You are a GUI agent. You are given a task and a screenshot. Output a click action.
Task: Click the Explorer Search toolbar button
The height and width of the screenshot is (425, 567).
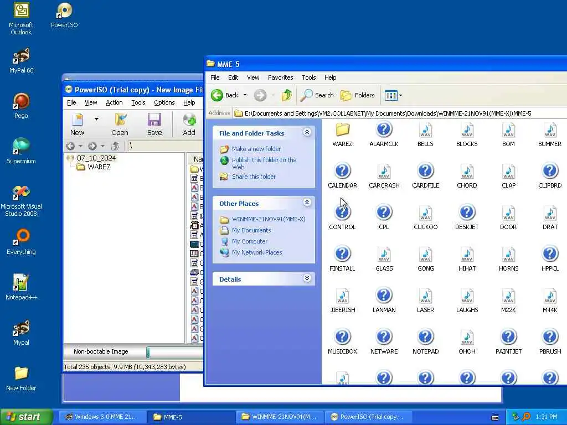pyautogui.click(x=317, y=95)
